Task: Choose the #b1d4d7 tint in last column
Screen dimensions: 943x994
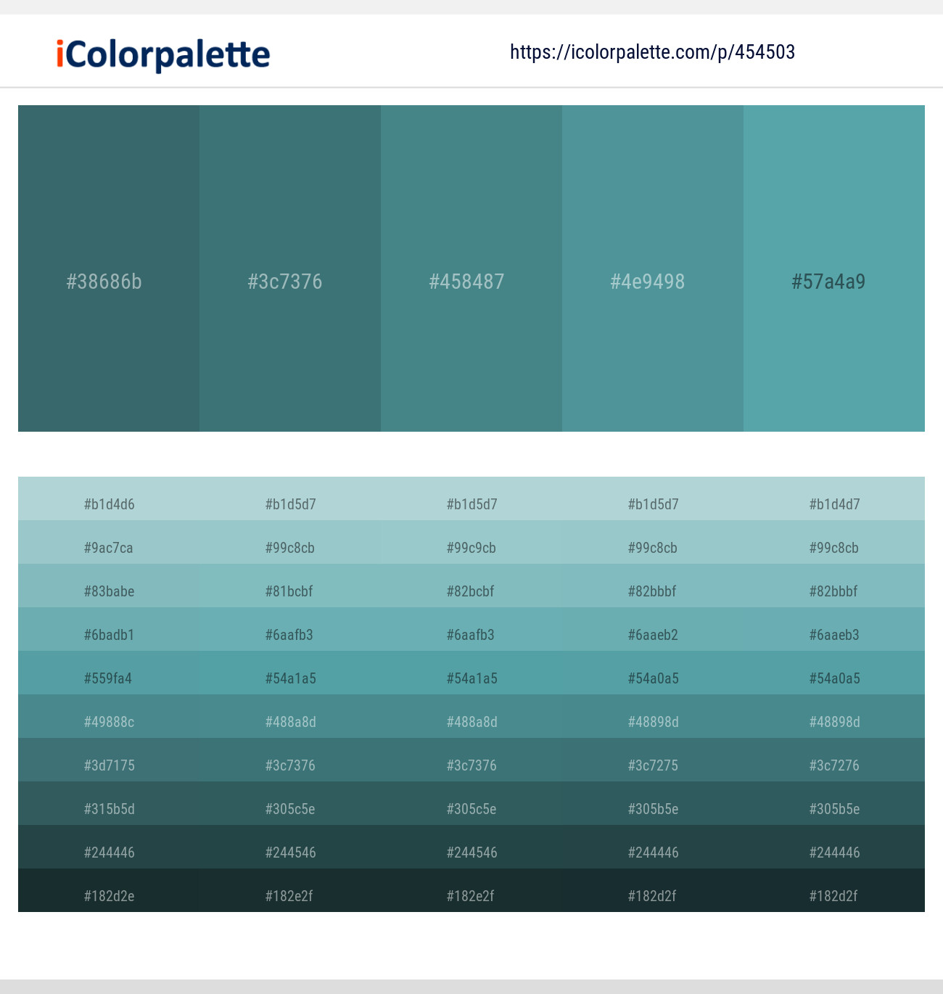Action: click(x=834, y=498)
